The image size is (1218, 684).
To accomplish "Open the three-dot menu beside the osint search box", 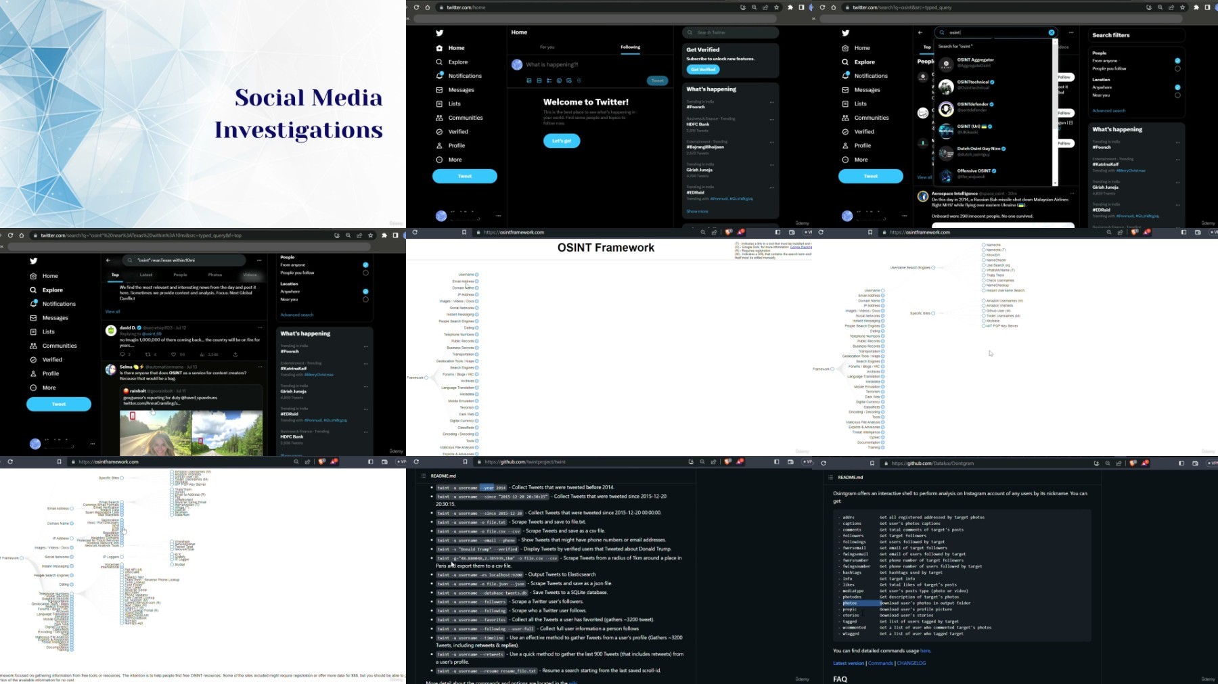I will 1071,32.
